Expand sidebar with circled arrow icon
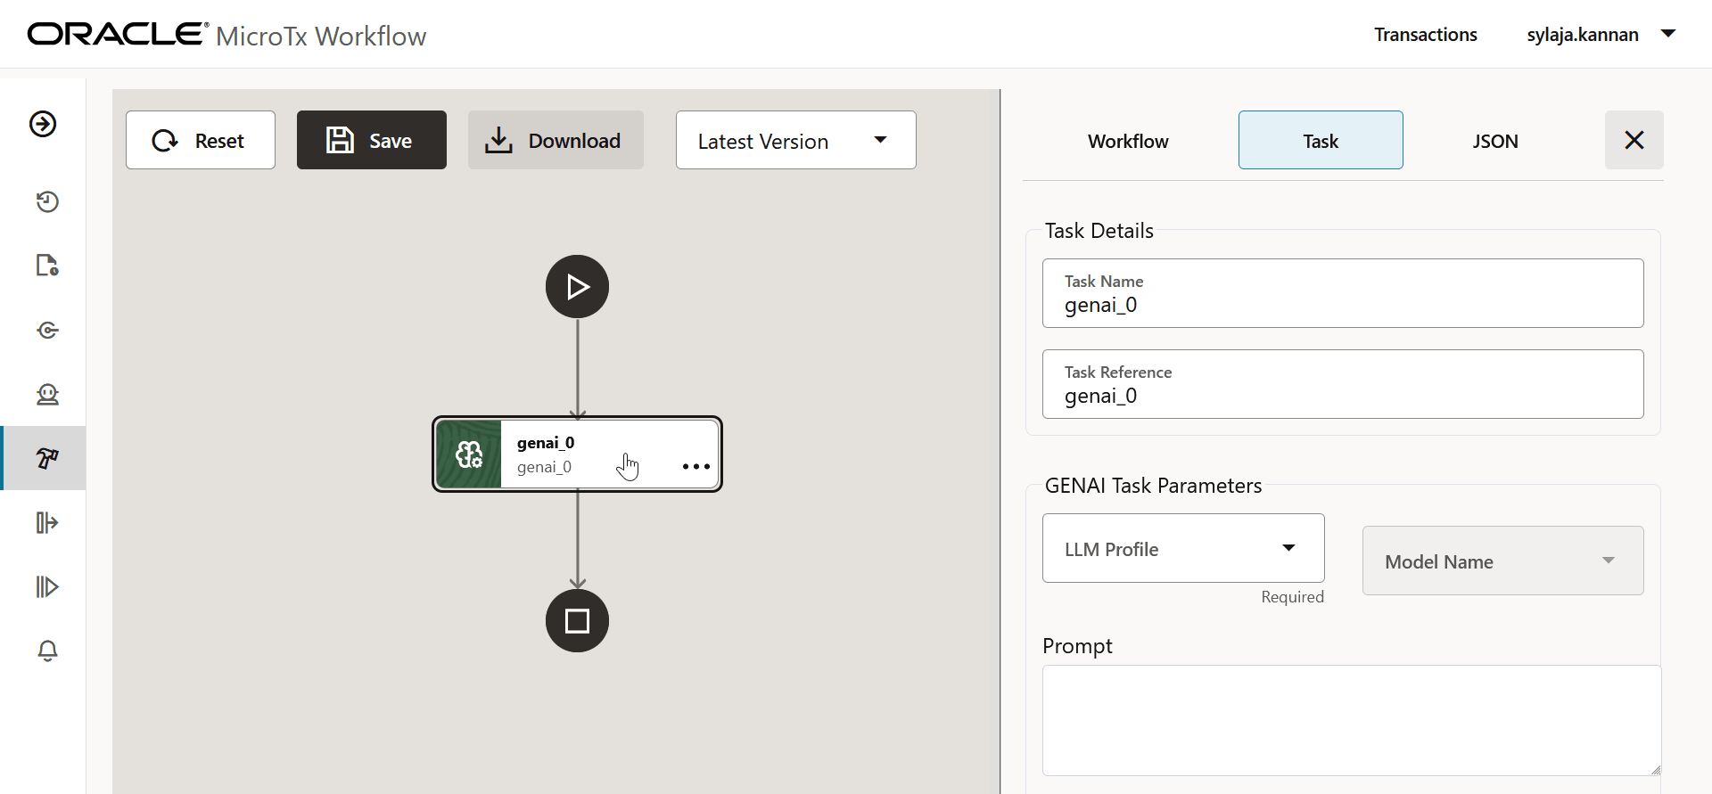 (43, 124)
